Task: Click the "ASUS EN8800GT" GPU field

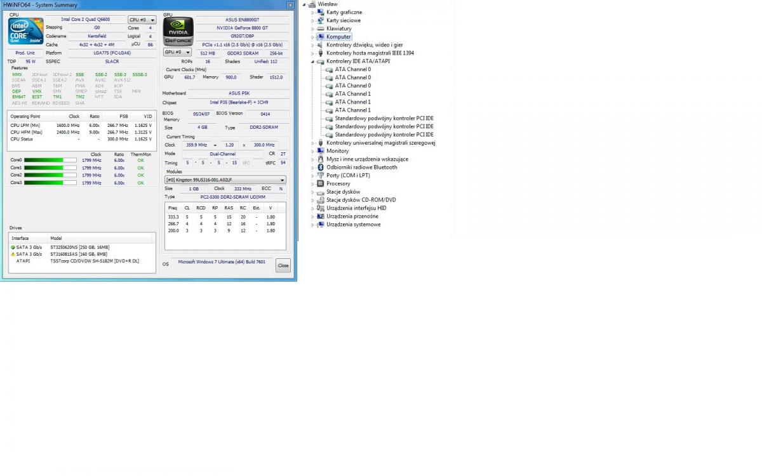Action: [x=241, y=20]
